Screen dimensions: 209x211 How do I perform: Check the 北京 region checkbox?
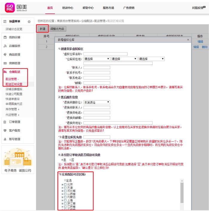coord(65,184)
